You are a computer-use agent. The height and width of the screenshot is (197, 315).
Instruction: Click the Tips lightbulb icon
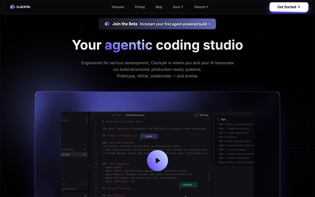[x=218, y=119]
